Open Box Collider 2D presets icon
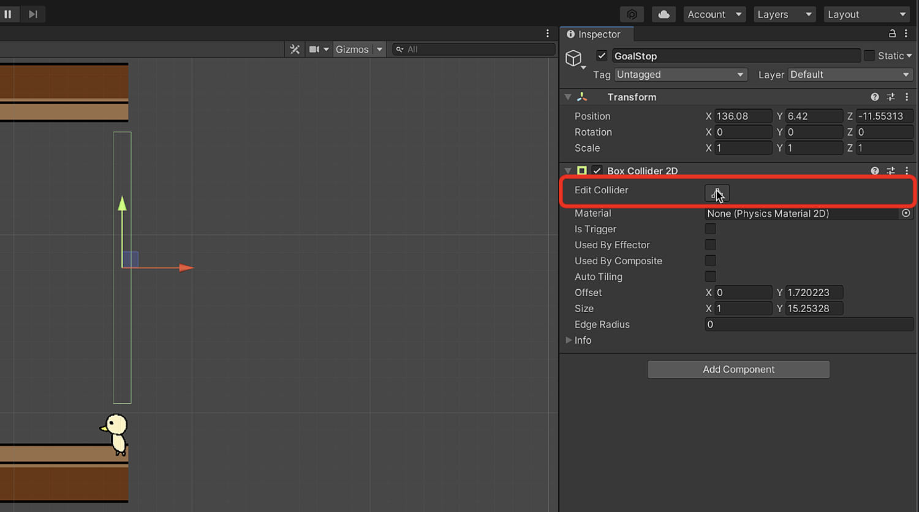 click(891, 171)
